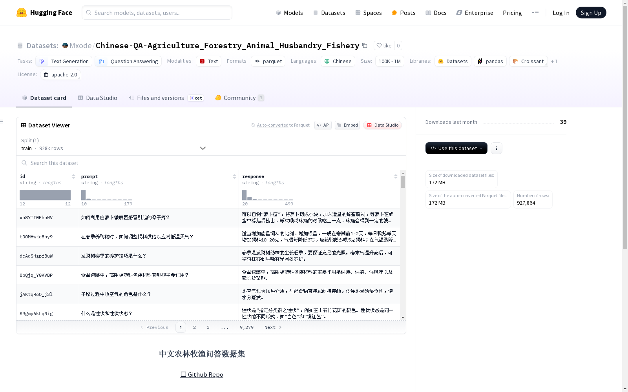Click the Croissant library tag
Screen dimensions: 628x392
click(x=528, y=61)
